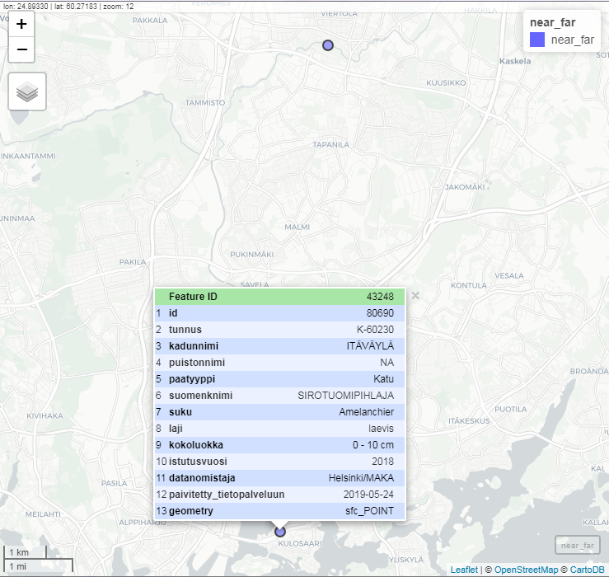609x577 pixels.
Task: Open the Leaflet attribution link
Action: [465, 570]
